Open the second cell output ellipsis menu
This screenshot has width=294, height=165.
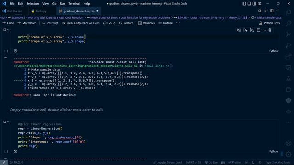5,158
